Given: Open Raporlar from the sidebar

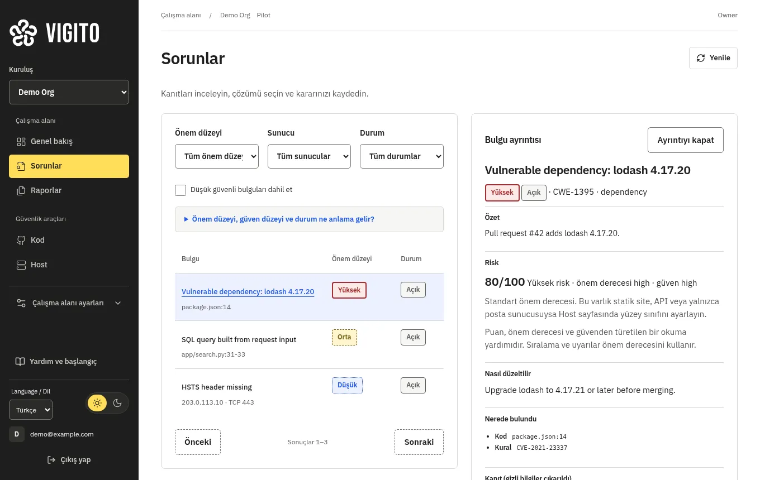Looking at the screenshot, I should click(69, 190).
